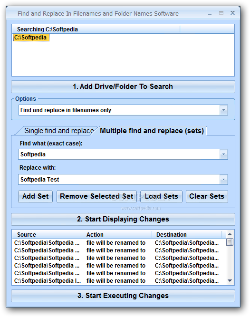Click the Start Executing Changes button
Image resolution: width=250 pixels, height=317 pixels.
click(123, 296)
